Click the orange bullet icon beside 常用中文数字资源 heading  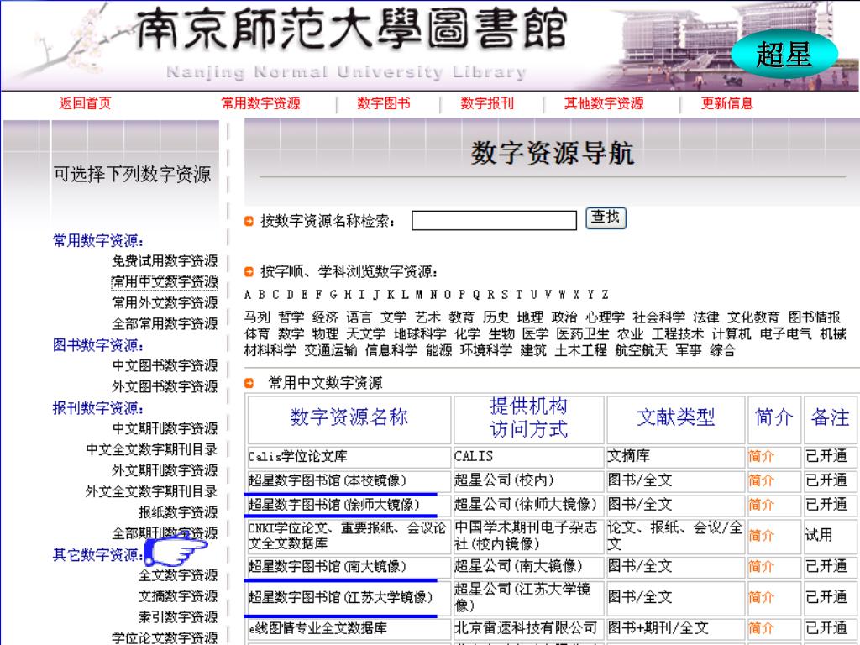(x=249, y=383)
